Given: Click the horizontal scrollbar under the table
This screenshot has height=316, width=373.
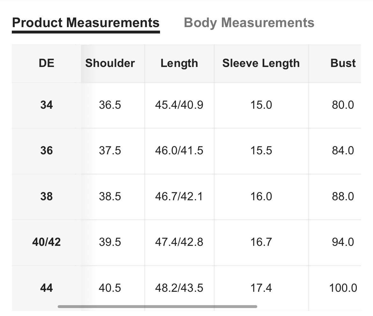Looking at the screenshot, I should coord(157,306).
